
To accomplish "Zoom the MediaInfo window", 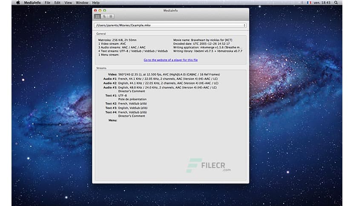I will click(104, 11).
